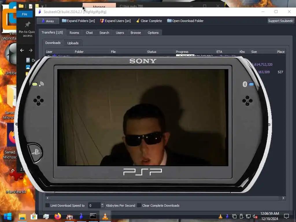
Task: Click the horizontal scrollbar right arrow
Action: pos(283,198)
